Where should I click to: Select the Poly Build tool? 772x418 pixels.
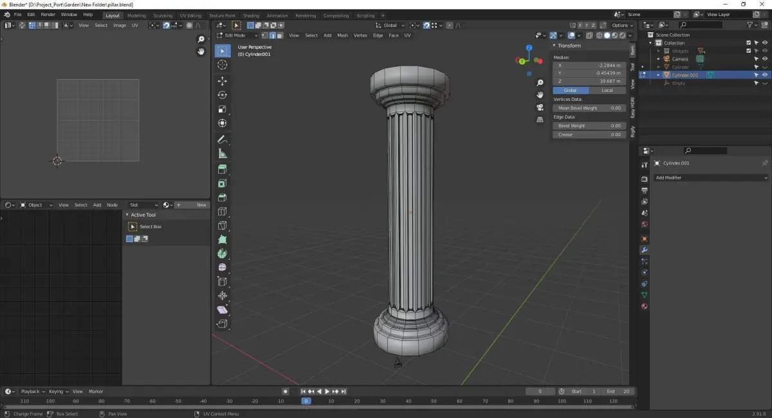(x=223, y=239)
